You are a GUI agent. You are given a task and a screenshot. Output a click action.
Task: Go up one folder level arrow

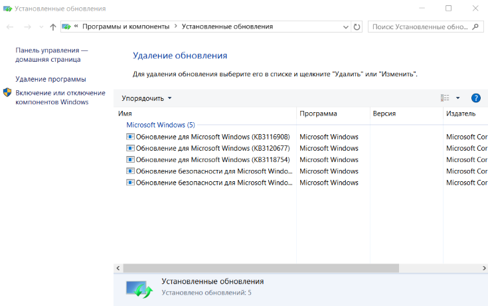click(53, 27)
